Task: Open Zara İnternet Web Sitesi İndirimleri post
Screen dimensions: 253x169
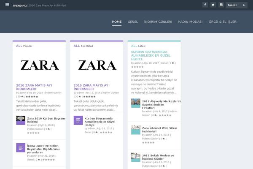Action: (159, 130)
